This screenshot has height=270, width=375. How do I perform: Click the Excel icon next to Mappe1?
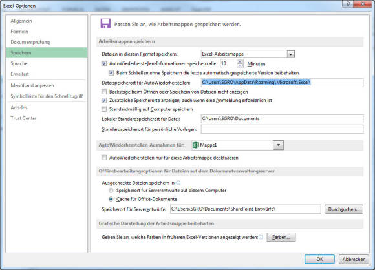[x=196, y=145]
